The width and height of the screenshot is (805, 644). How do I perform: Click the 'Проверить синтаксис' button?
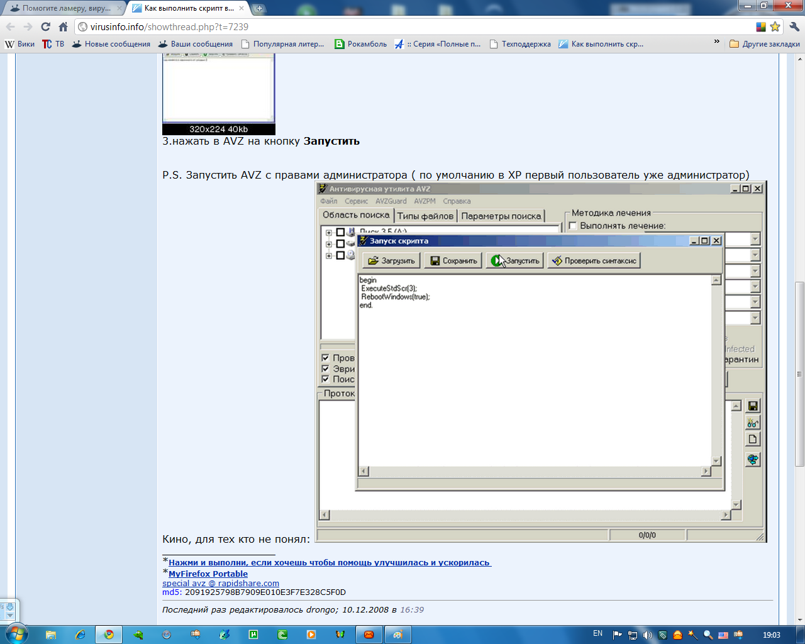tap(594, 260)
